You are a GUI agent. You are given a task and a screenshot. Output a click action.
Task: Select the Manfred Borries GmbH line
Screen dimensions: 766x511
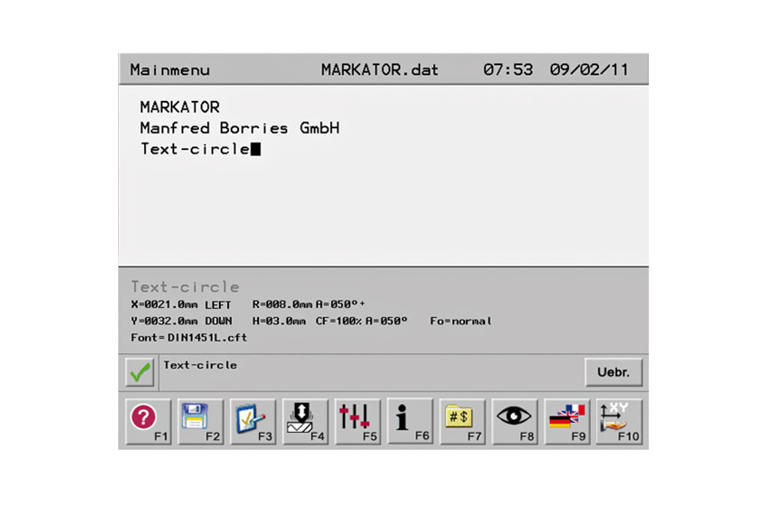pos(240,128)
